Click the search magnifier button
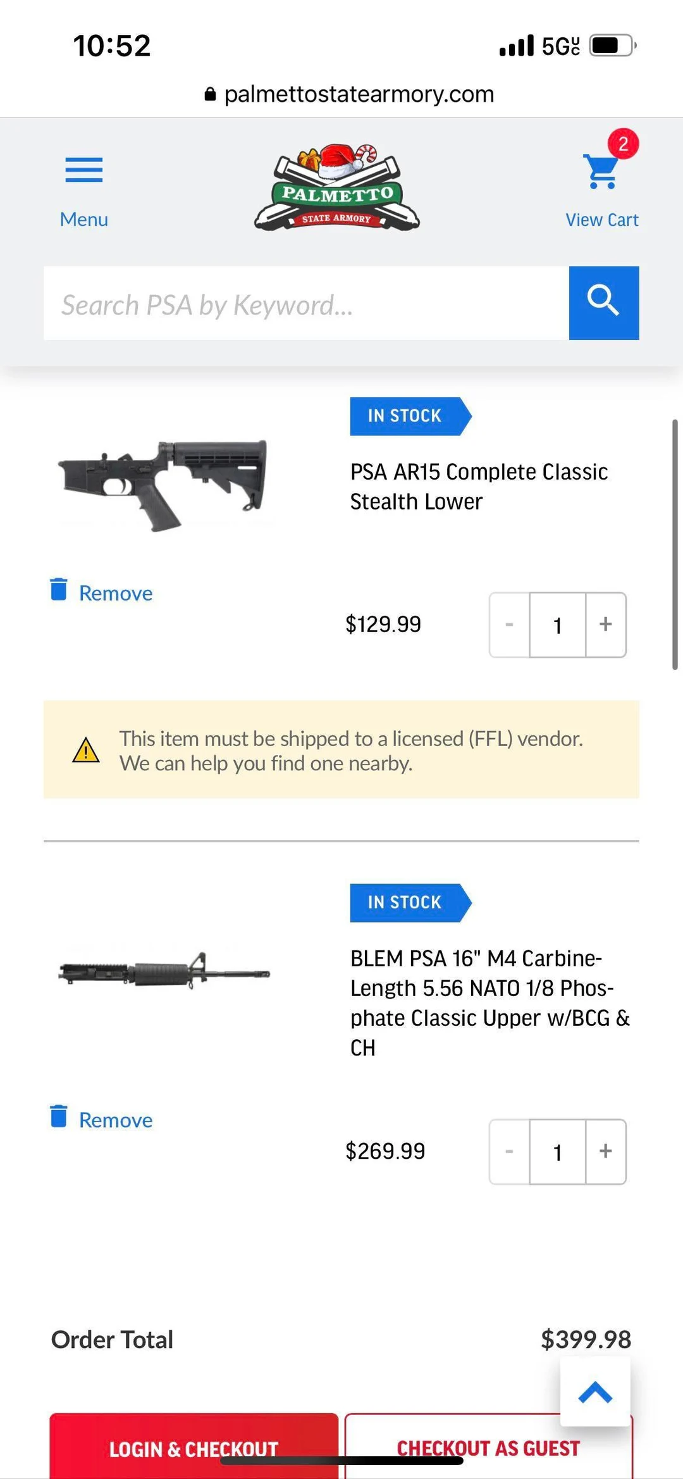683x1479 pixels. pyautogui.click(x=603, y=303)
